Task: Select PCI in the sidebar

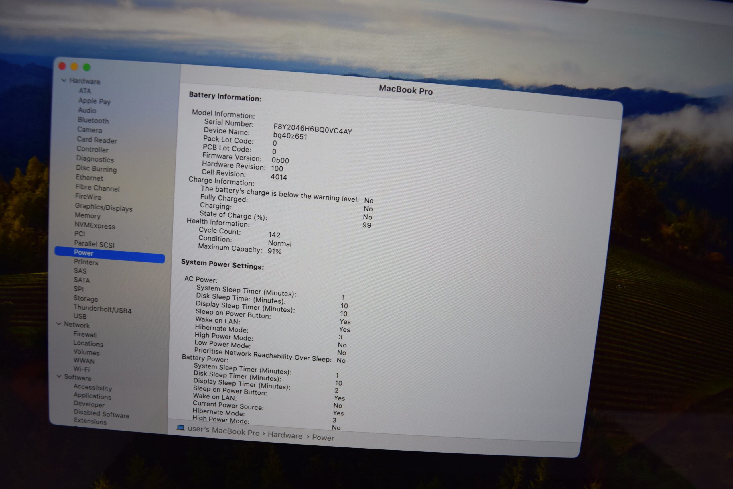Action: pos(80,233)
